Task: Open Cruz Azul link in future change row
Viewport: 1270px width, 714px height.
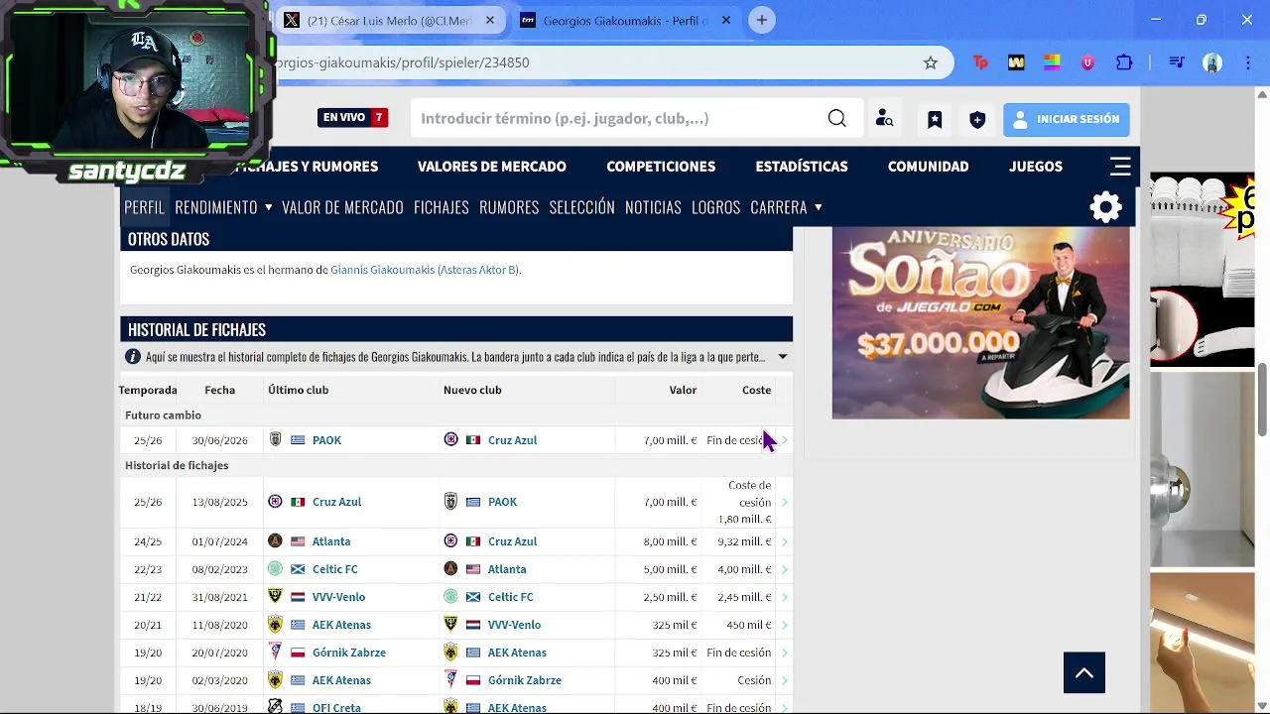Action: [x=512, y=440]
